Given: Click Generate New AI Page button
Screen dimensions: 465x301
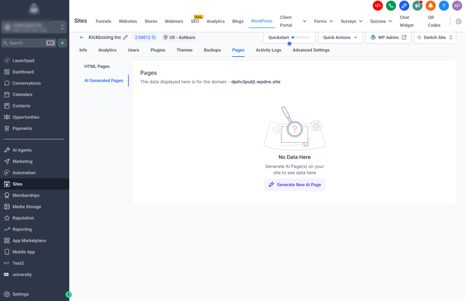Looking at the screenshot, I should click(x=295, y=185).
